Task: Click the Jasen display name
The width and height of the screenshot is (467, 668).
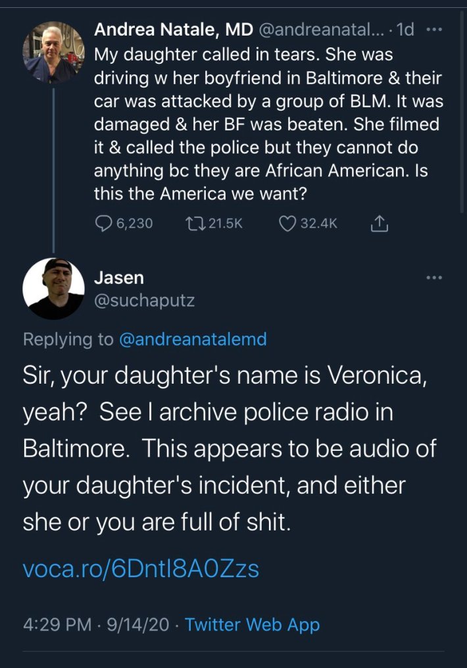Action: pyautogui.click(x=119, y=278)
